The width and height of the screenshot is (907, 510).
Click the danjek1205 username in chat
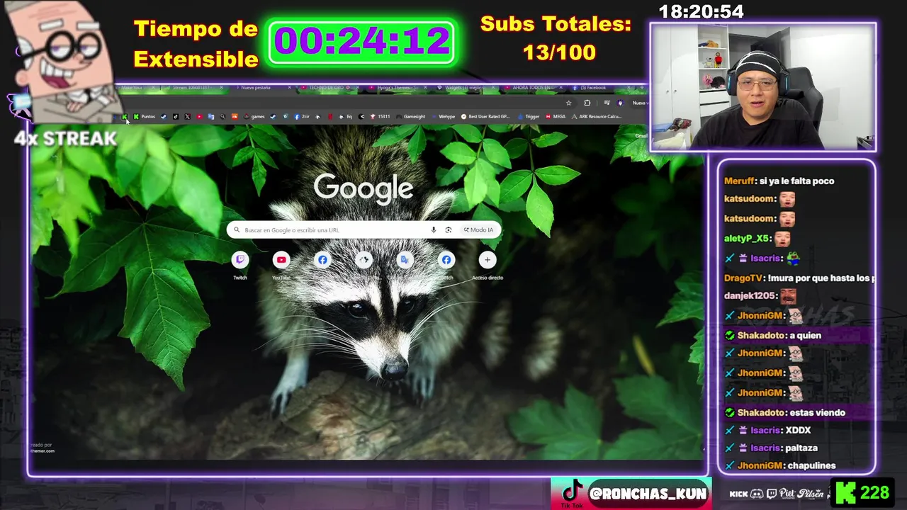pyautogui.click(x=750, y=295)
